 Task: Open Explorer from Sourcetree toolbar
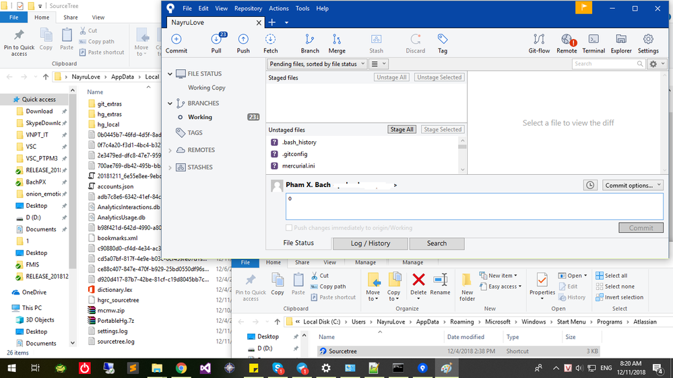(x=621, y=44)
